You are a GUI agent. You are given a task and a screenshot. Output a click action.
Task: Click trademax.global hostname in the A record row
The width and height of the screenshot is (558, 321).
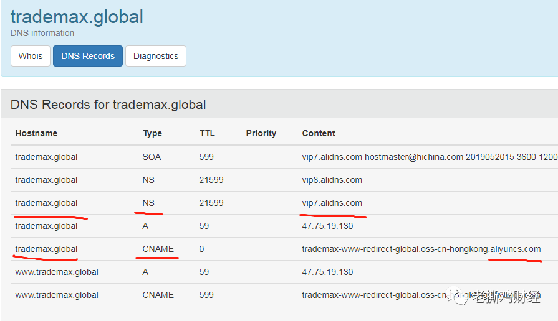click(46, 226)
